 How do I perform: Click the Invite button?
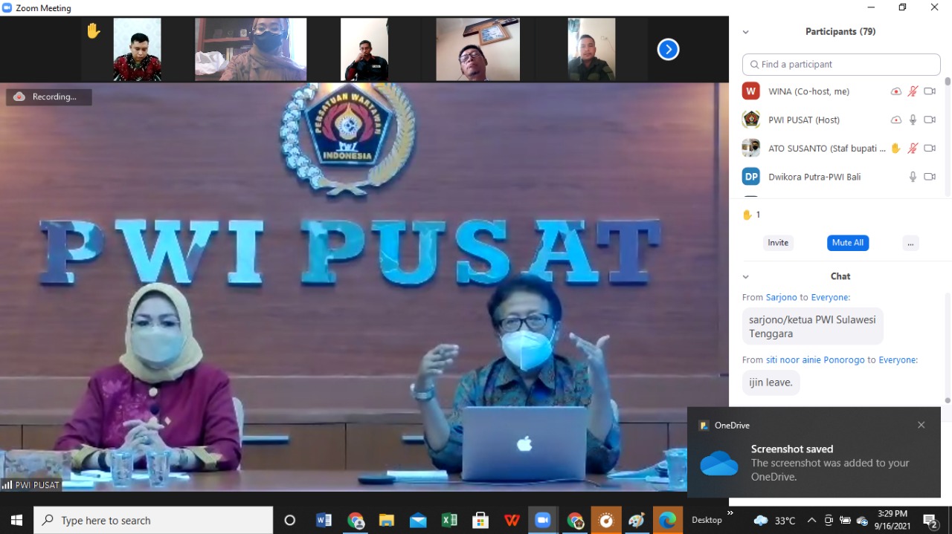[x=778, y=243]
